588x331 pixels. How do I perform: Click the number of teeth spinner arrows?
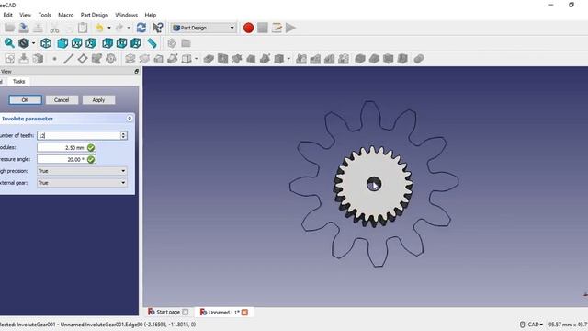pyautogui.click(x=123, y=135)
